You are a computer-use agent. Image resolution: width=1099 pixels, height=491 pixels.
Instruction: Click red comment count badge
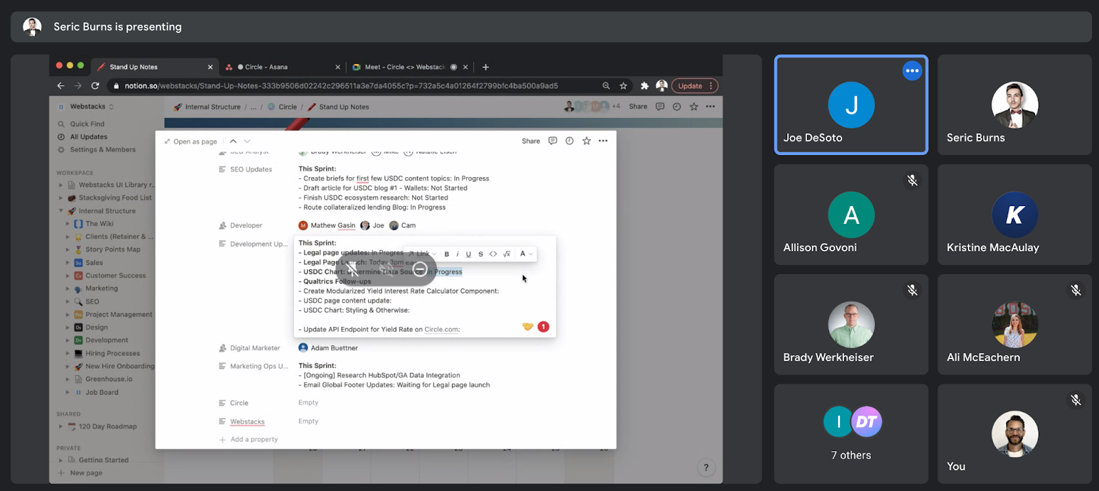543,327
